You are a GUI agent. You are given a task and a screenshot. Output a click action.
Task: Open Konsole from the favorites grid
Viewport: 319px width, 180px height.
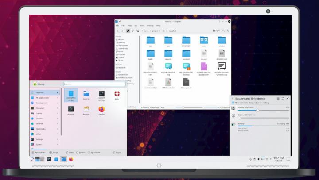(x=71, y=110)
